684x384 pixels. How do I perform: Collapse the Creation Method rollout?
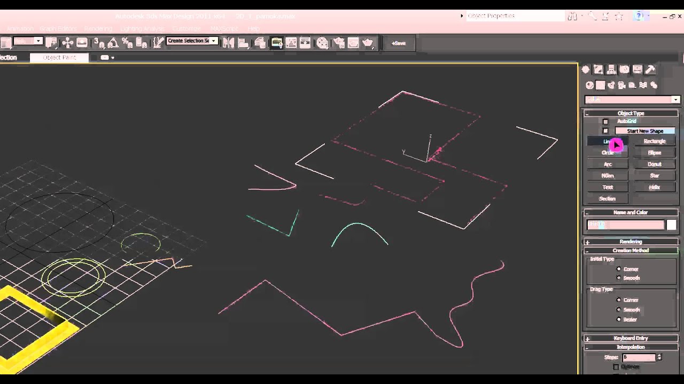(x=631, y=250)
